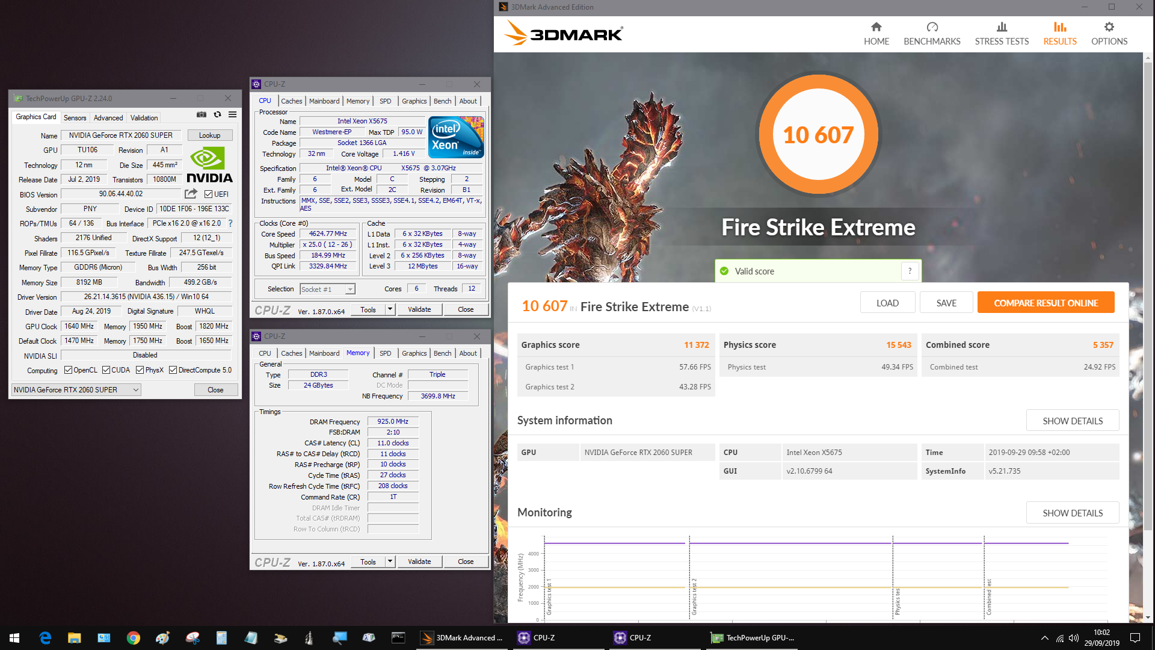This screenshot has height=650, width=1155.
Task: Open File Explorer from taskbar
Action: 74,638
